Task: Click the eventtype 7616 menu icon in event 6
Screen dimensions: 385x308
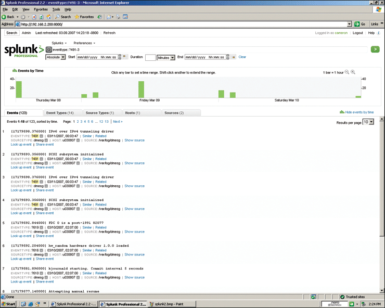Action: [41, 251]
